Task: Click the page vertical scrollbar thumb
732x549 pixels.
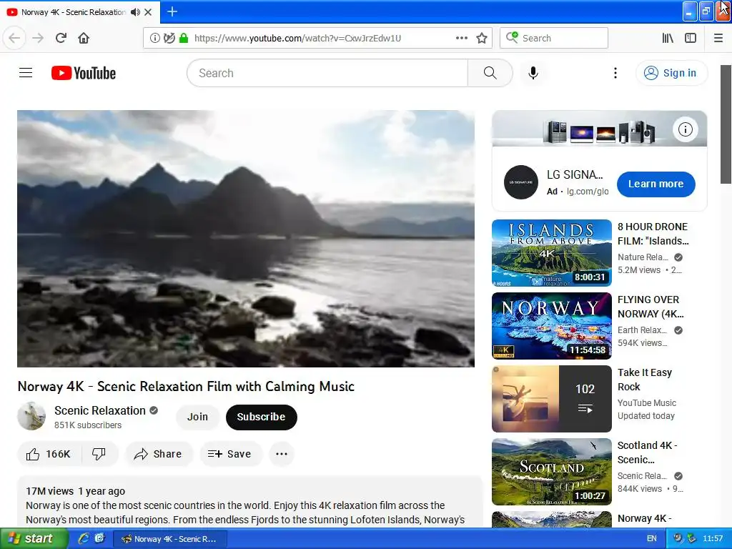Action: coord(726,124)
